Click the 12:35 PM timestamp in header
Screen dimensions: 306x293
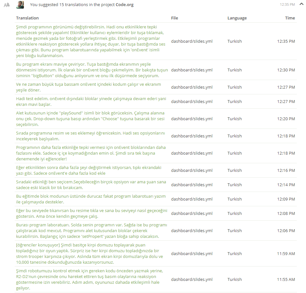pyautogui.click(x=287, y=4)
